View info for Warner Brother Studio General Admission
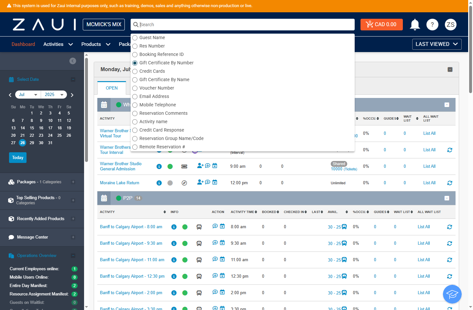The height and width of the screenshot is (310, 473). (159, 166)
